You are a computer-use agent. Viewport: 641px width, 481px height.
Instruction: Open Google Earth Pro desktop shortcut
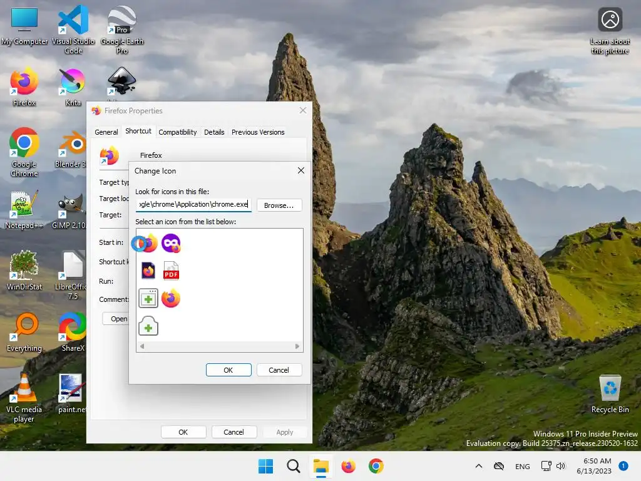122,29
